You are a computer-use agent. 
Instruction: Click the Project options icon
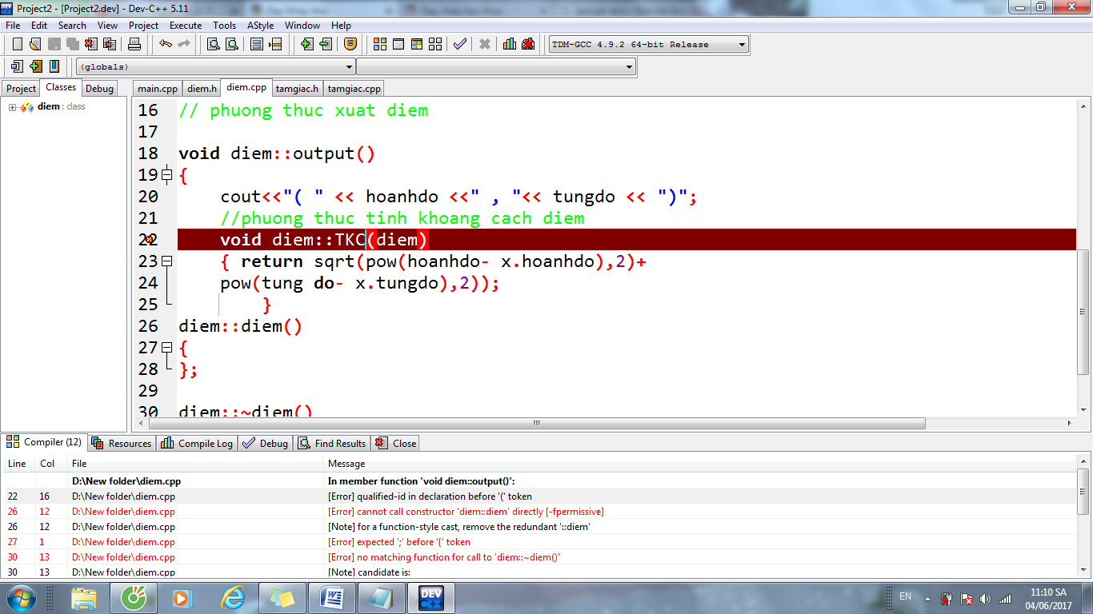click(350, 44)
